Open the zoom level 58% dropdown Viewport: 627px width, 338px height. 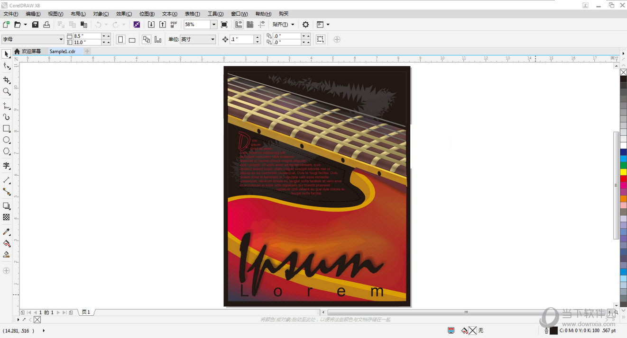click(x=214, y=24)
